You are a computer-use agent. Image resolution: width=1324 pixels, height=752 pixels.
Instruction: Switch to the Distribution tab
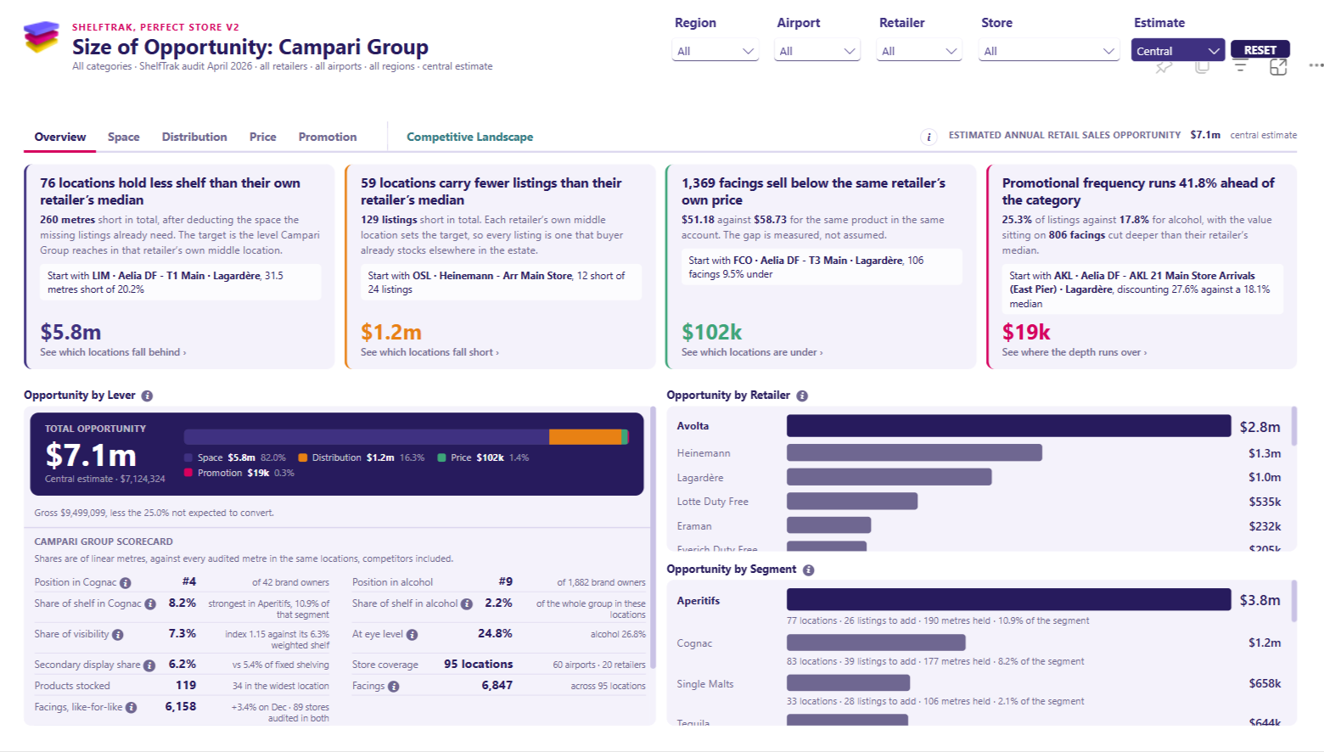pyautogui.click(x=194, y=137)
